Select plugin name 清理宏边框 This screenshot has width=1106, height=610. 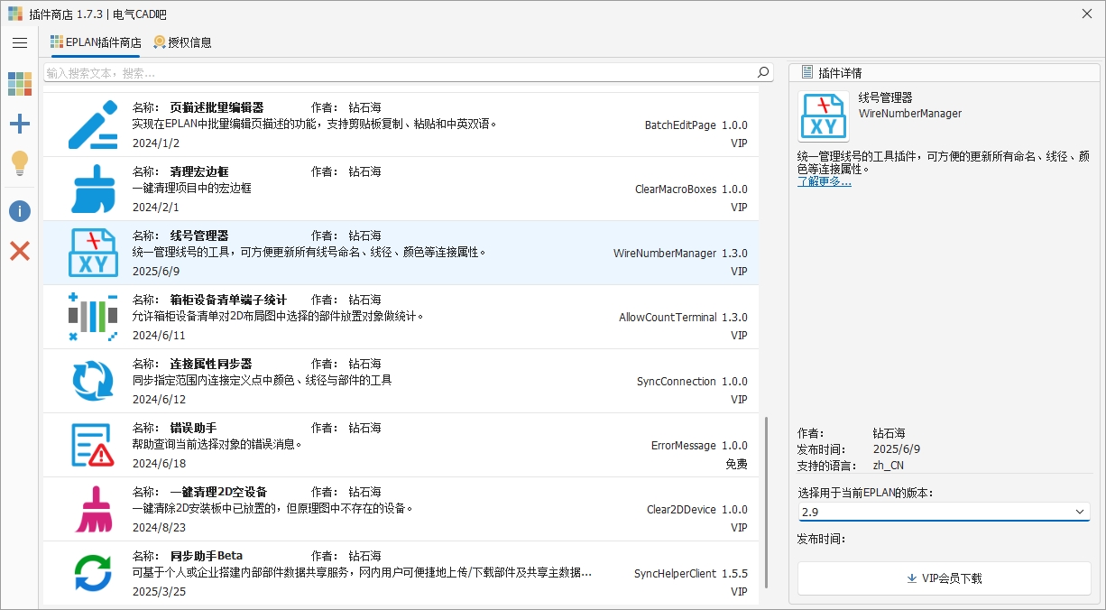199,171
